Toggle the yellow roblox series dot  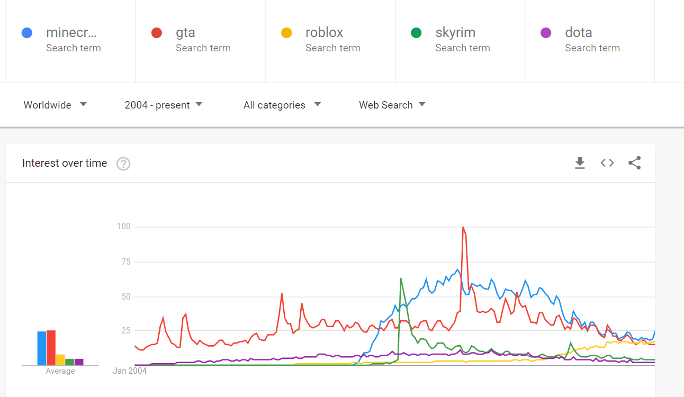(286, 33)
